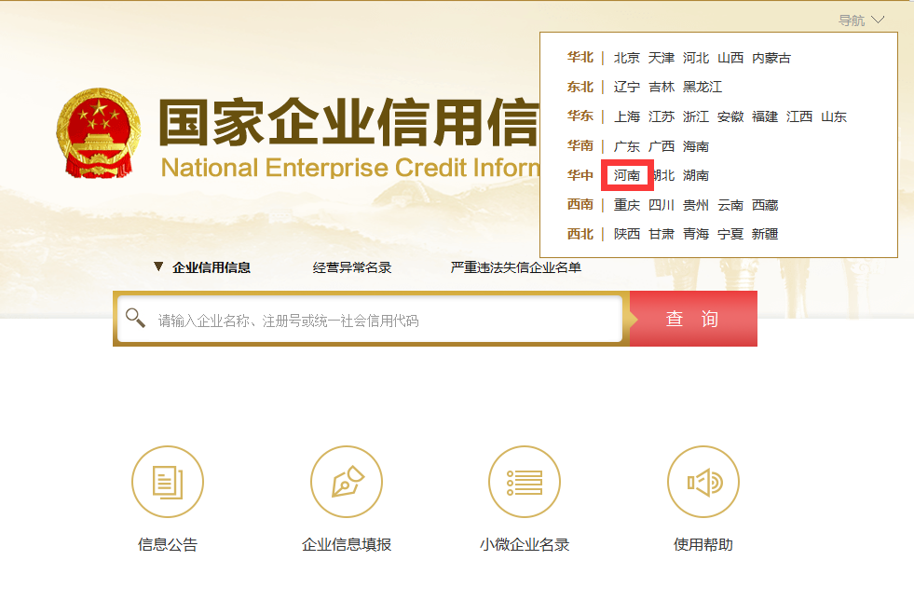
Task: Jump to 宁夏 region link
Action: coord(730,234)
